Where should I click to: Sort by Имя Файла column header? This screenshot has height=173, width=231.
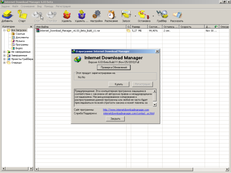(x=80, y=27)
